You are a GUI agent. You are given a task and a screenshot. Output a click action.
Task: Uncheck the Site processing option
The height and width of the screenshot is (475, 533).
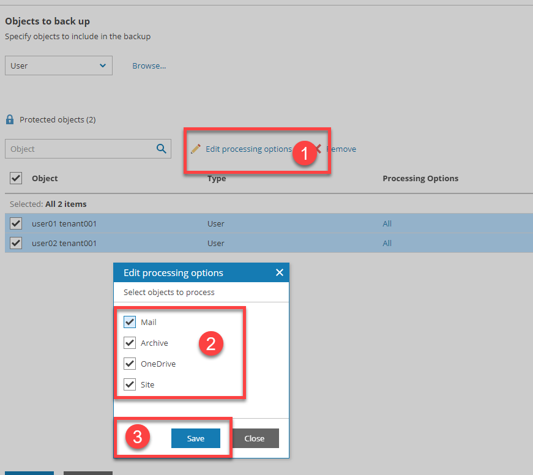pyautogui.click(x=130, y=384)
